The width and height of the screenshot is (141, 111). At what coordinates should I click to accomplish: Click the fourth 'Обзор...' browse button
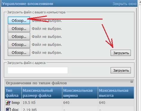[19, 44]
